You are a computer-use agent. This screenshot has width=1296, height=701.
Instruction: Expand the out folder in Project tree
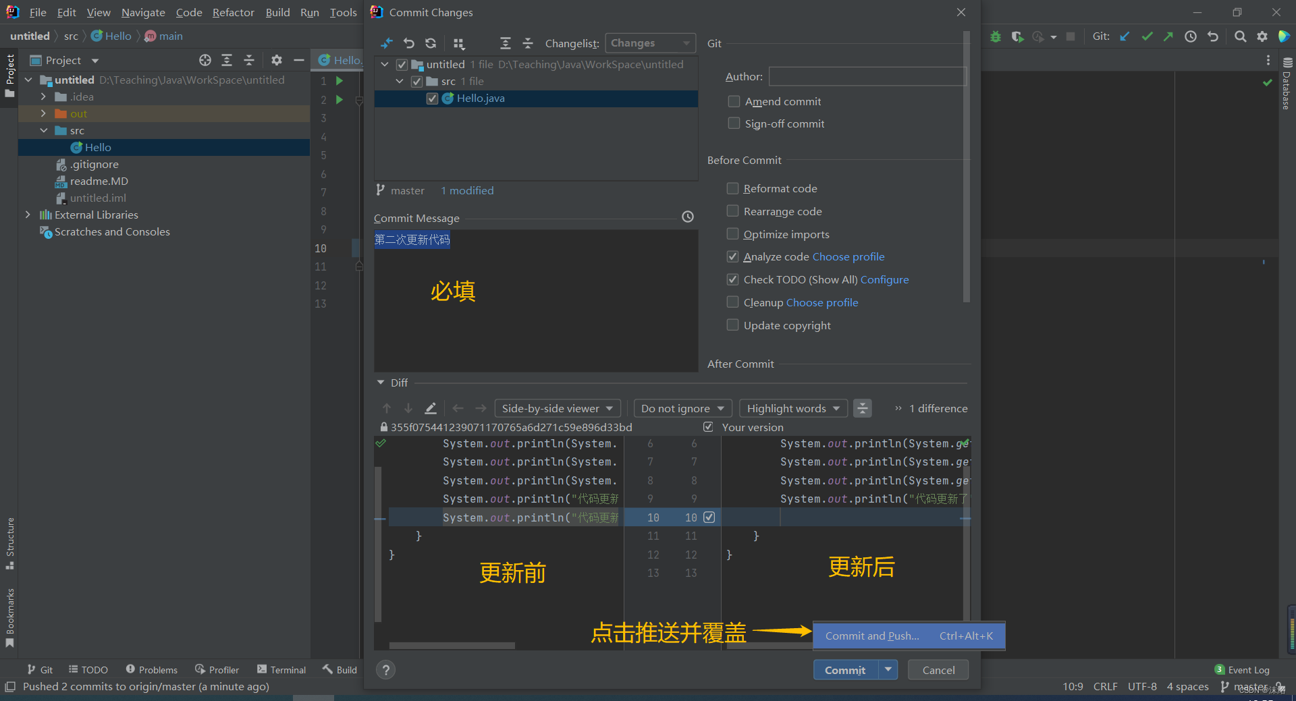click(x=44, y=113)
